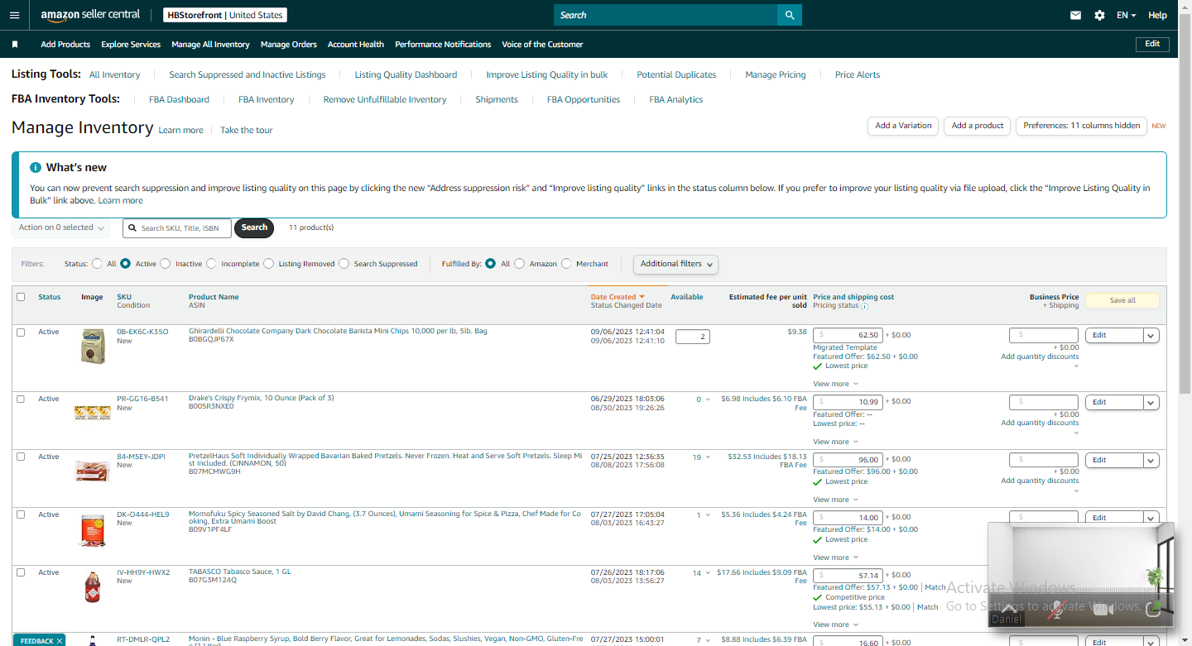Click the Search SKU, Title, ISBN field

coord(177,228)
